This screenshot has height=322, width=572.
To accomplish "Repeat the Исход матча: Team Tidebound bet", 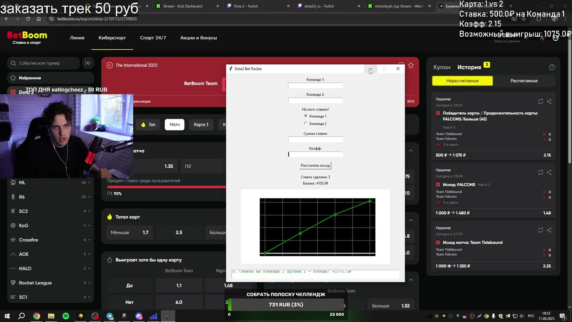I will (541, 230).
